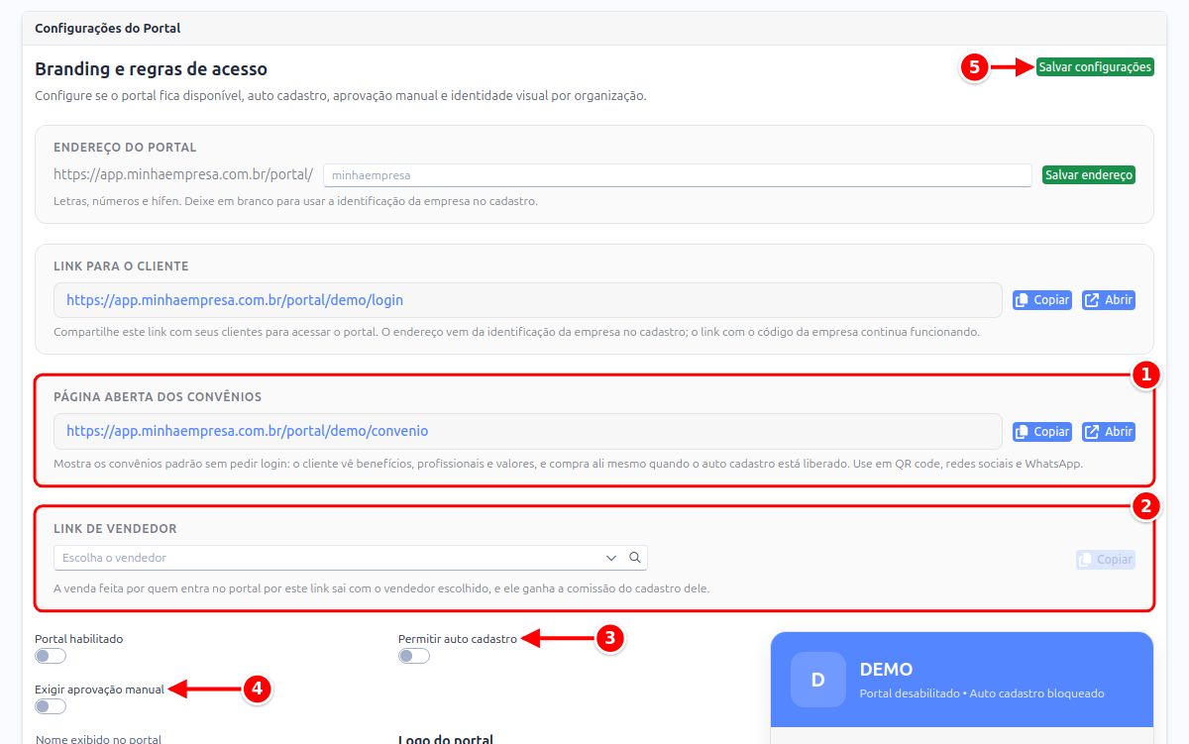Click the portal/demo/convenio URL
Screen dimensions: 1189x744
click(x=248, y=431)
